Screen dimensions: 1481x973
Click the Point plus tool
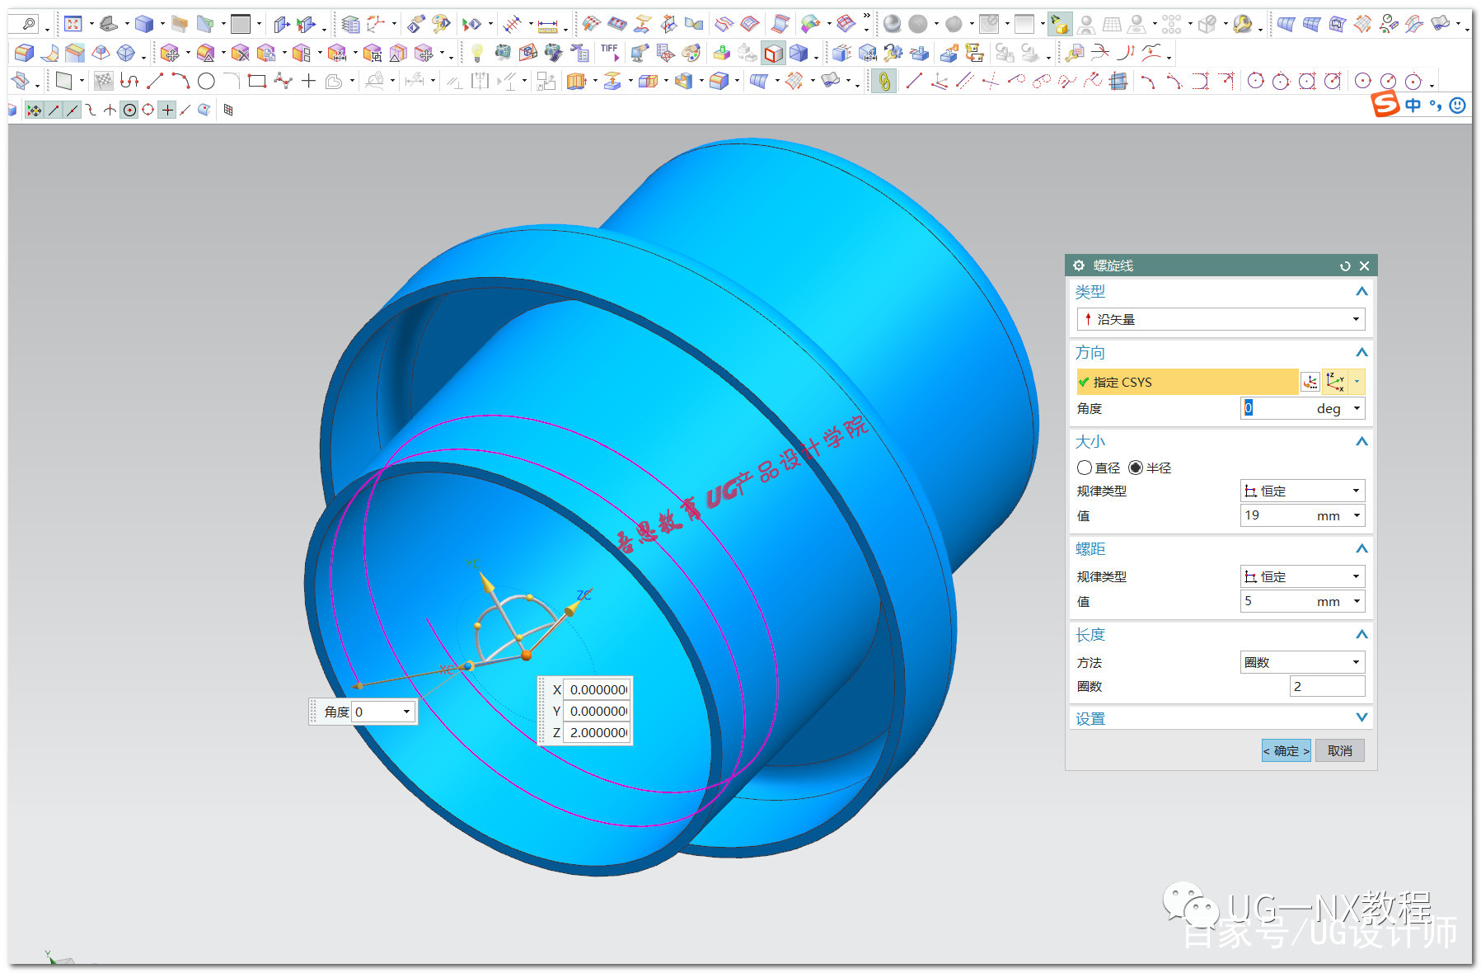308,81
